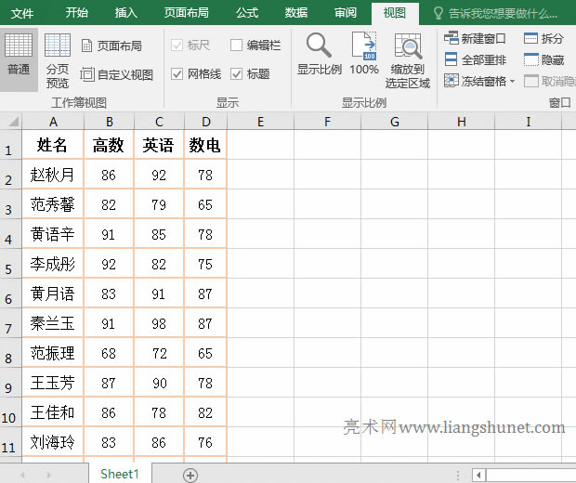Select cell containing 赵秋月

coord(53,175)
